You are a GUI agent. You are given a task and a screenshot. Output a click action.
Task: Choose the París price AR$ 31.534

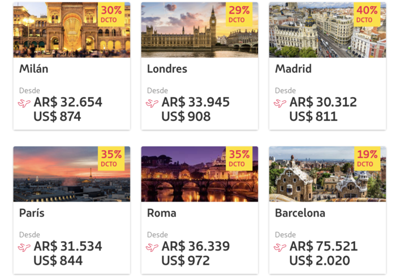(68, 247)
